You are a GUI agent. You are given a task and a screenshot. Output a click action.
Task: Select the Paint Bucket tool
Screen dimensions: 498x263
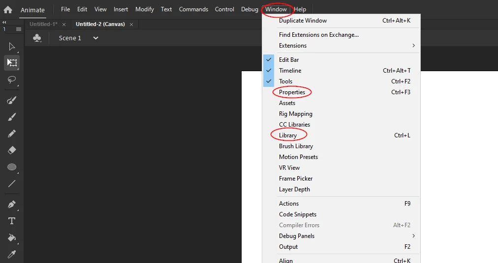tap(12, 237)
